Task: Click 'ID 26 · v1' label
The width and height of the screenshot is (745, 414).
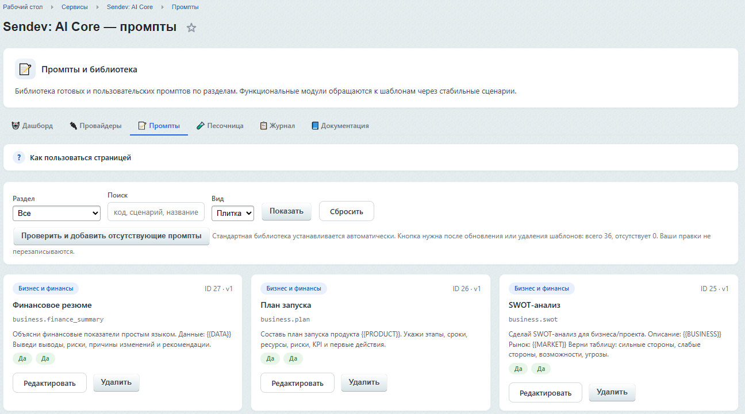Action: (x=467, y=288)
